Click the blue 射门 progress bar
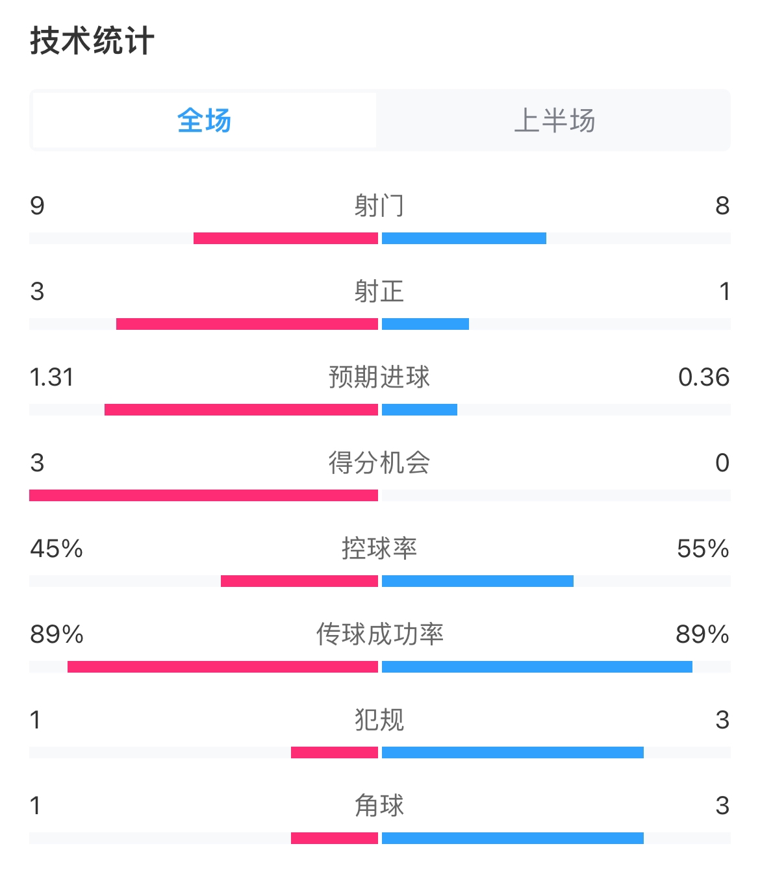Image resolution: width=760 pixels, height=870 pixels. [464, 238]
